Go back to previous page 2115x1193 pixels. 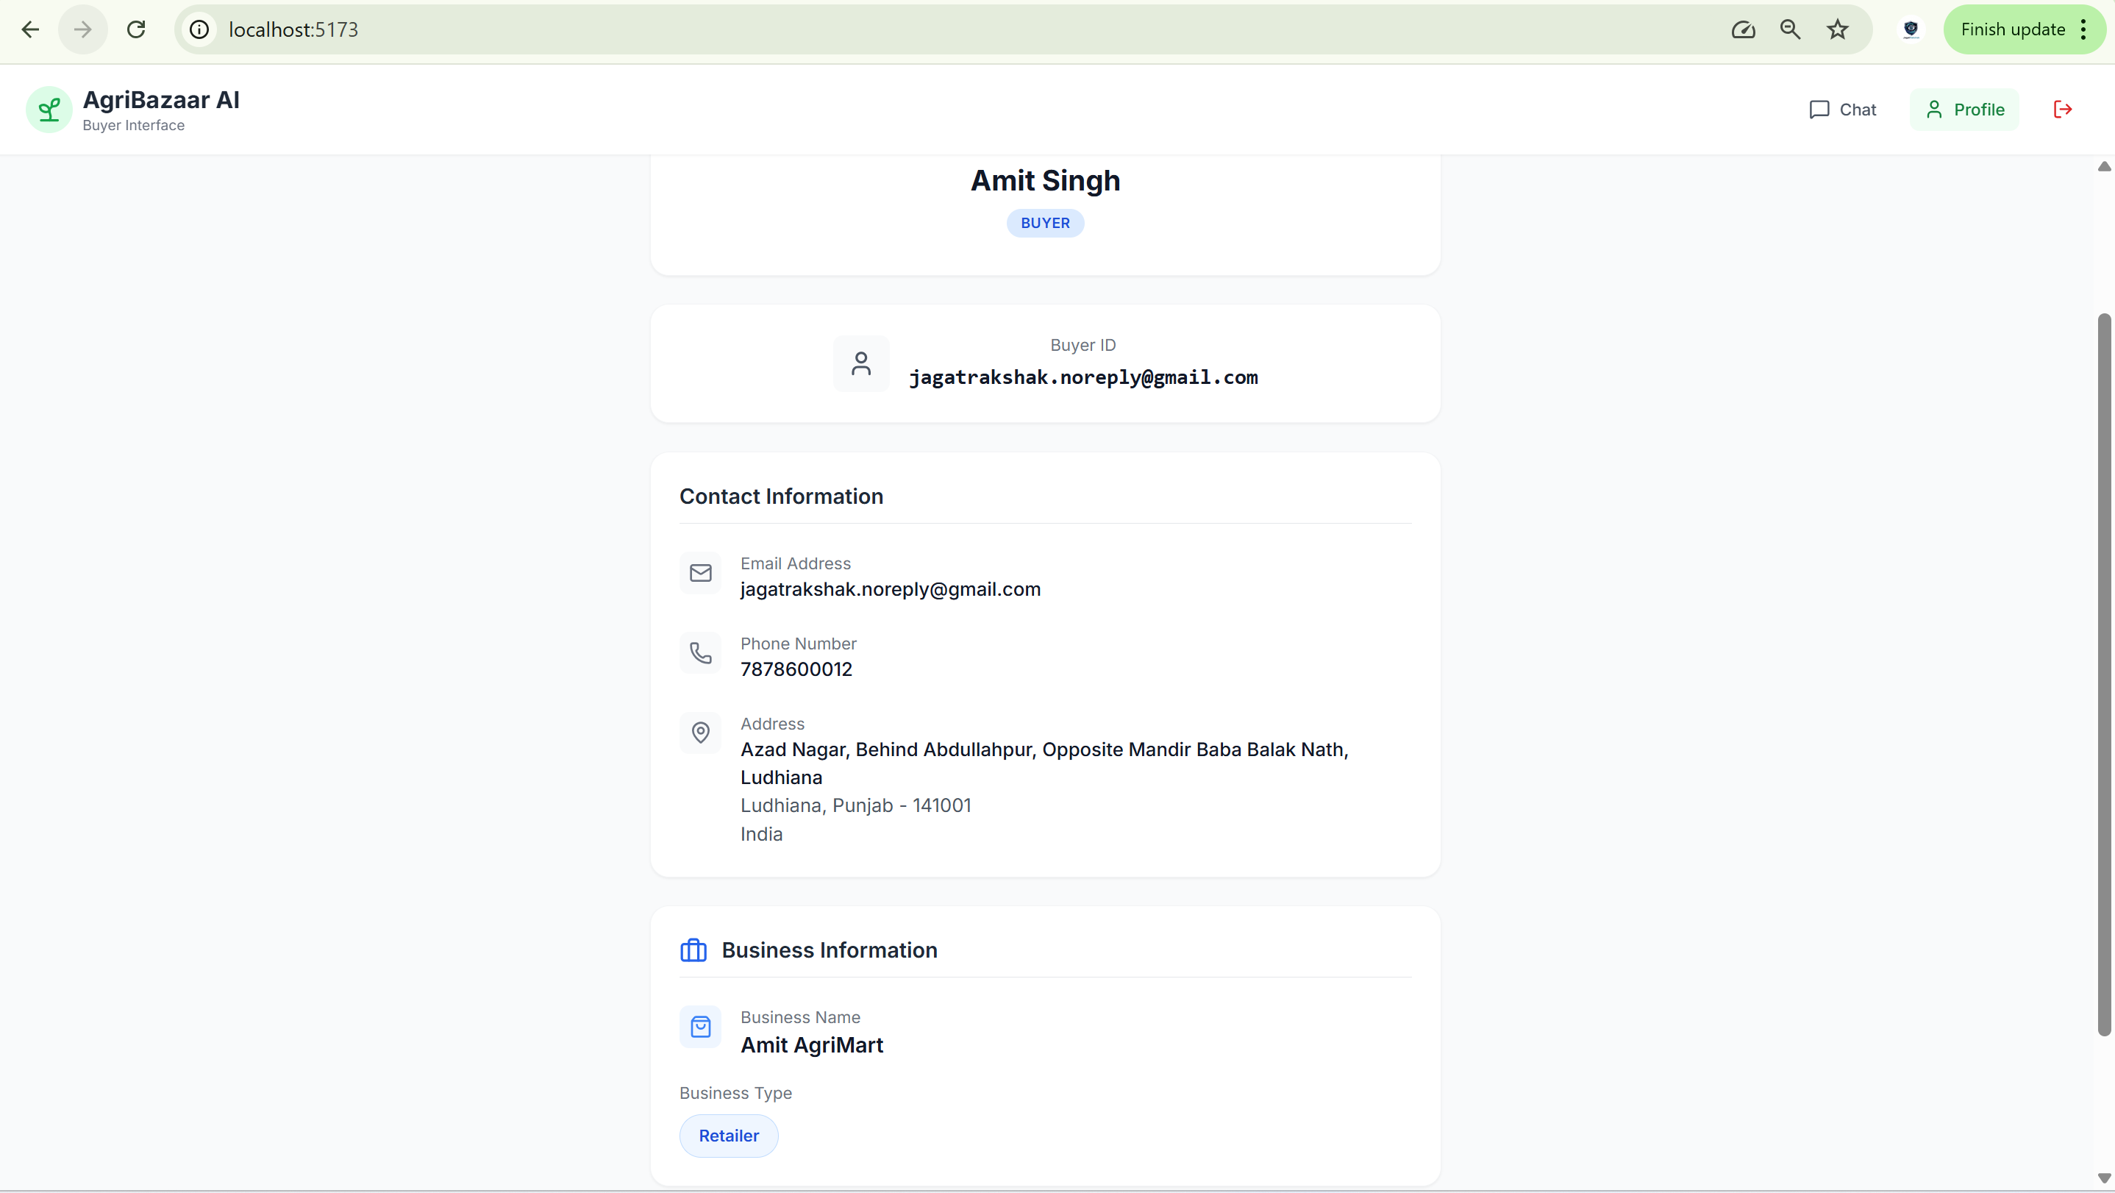coord(30,29)
